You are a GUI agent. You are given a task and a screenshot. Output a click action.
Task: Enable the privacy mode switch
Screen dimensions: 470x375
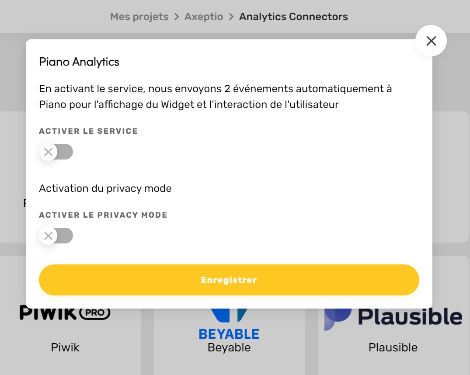(56, 236)
